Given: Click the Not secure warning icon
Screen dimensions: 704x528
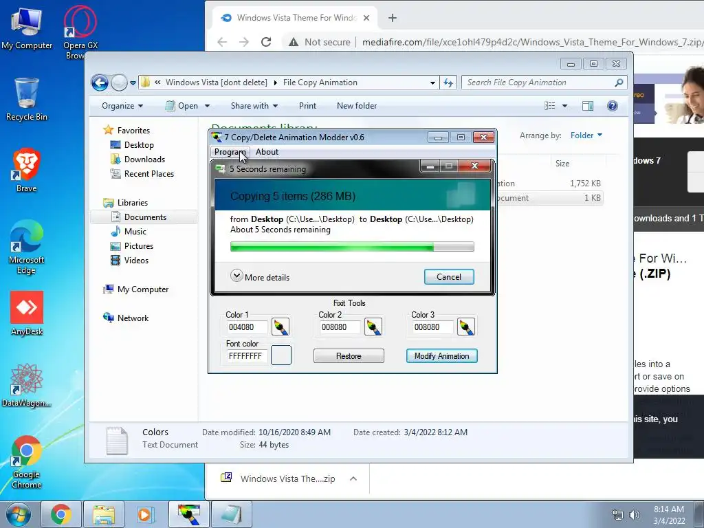Looking at the screenshot, I should [x=294, y=42].
